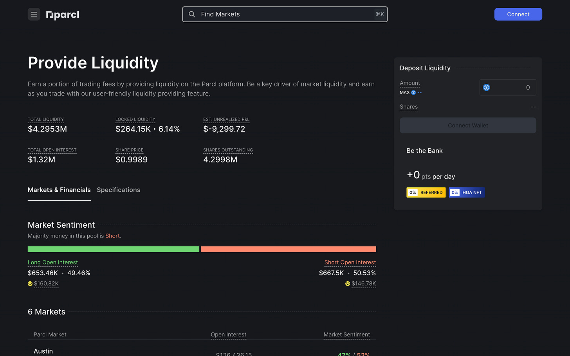Click the HOA NFT 0% badge

[x=467, y=192]
